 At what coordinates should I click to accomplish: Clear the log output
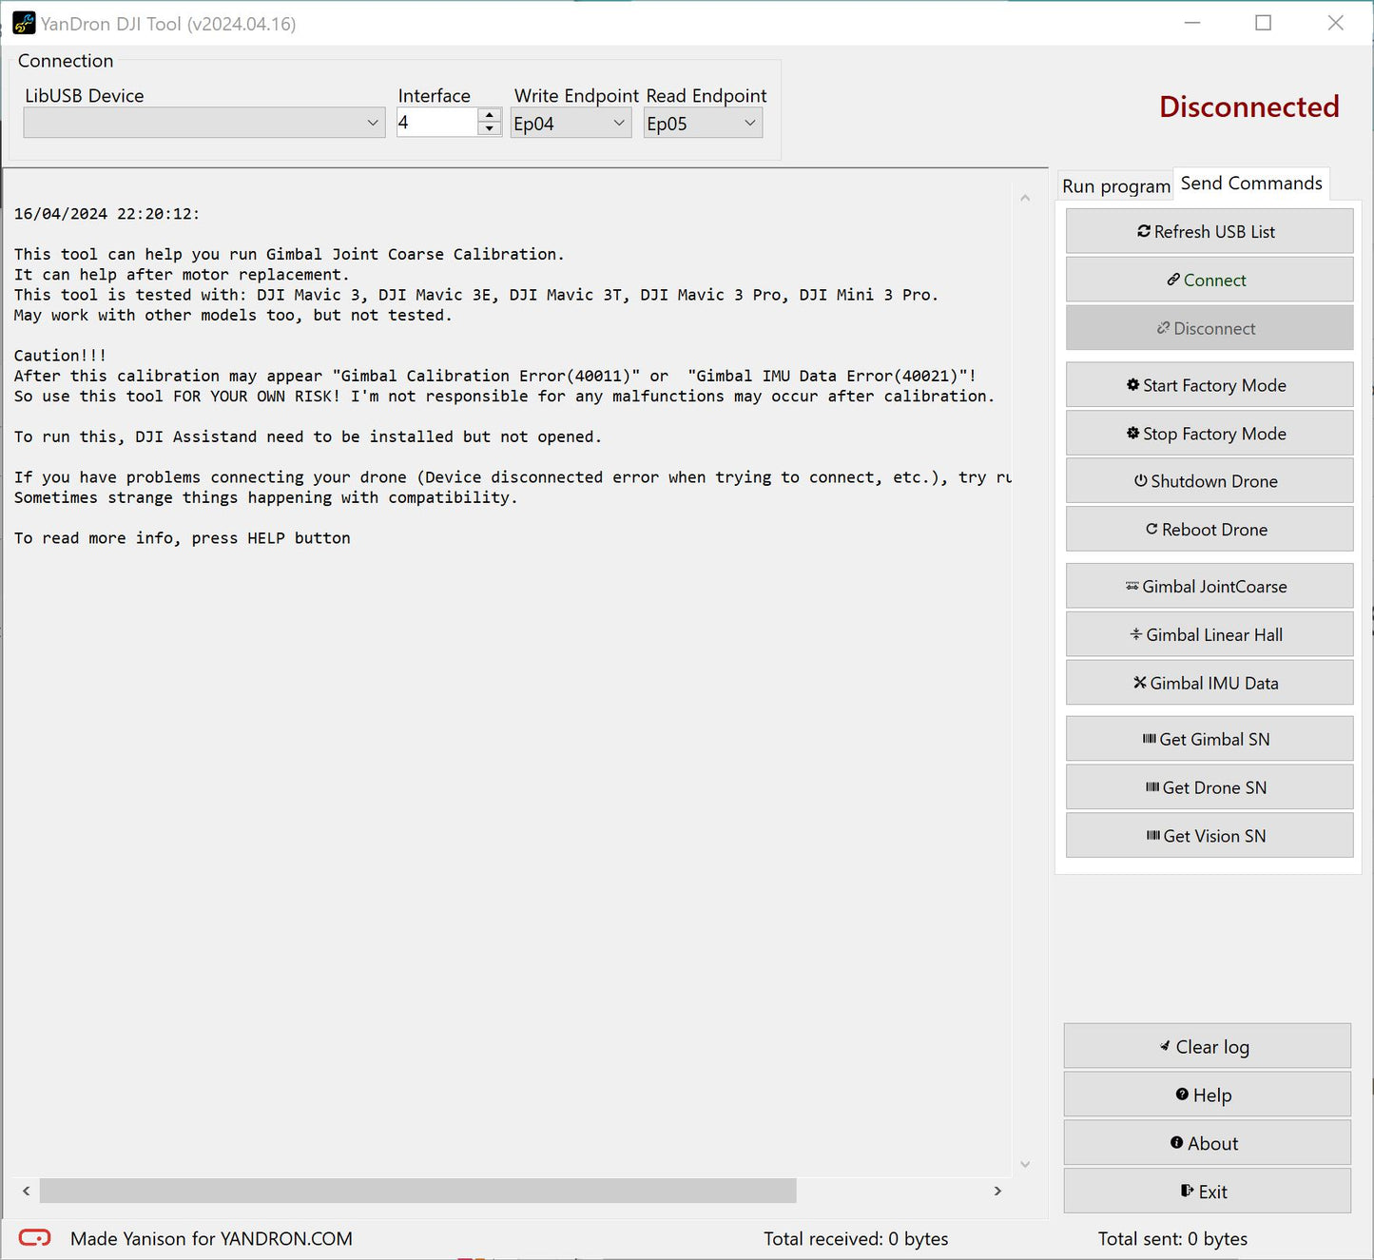point(1207,1047)
